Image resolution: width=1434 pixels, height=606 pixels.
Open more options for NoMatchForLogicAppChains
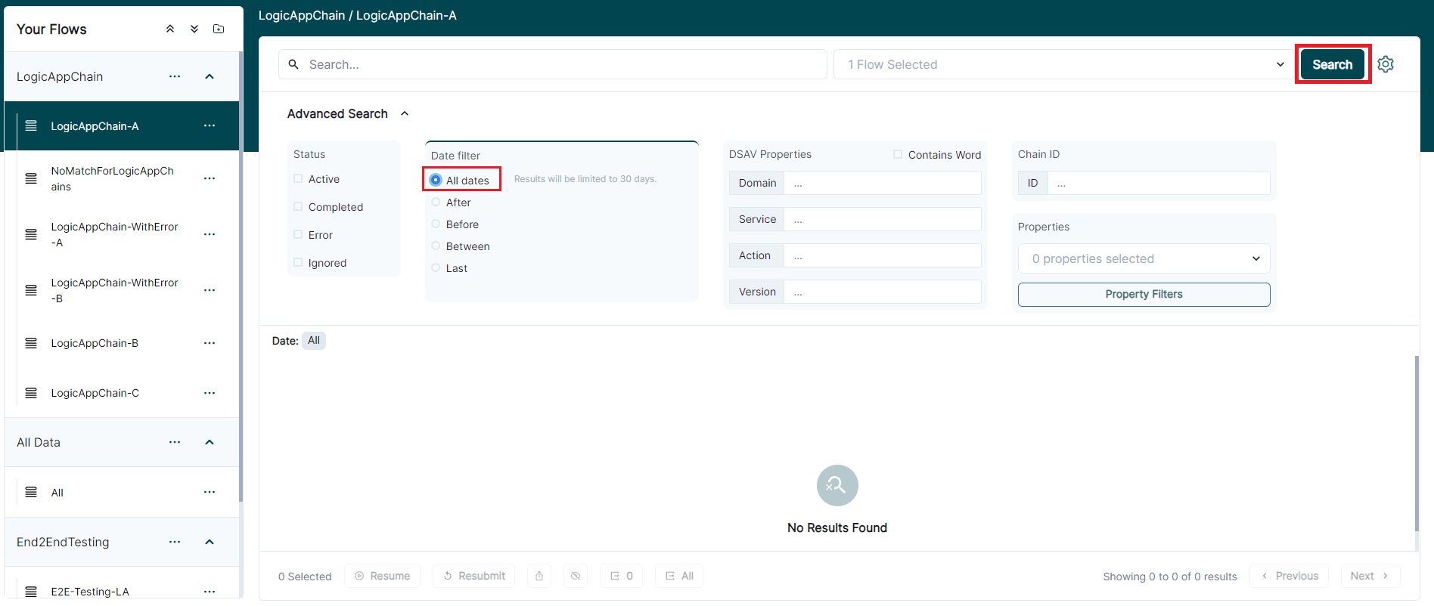pos(210,178)
